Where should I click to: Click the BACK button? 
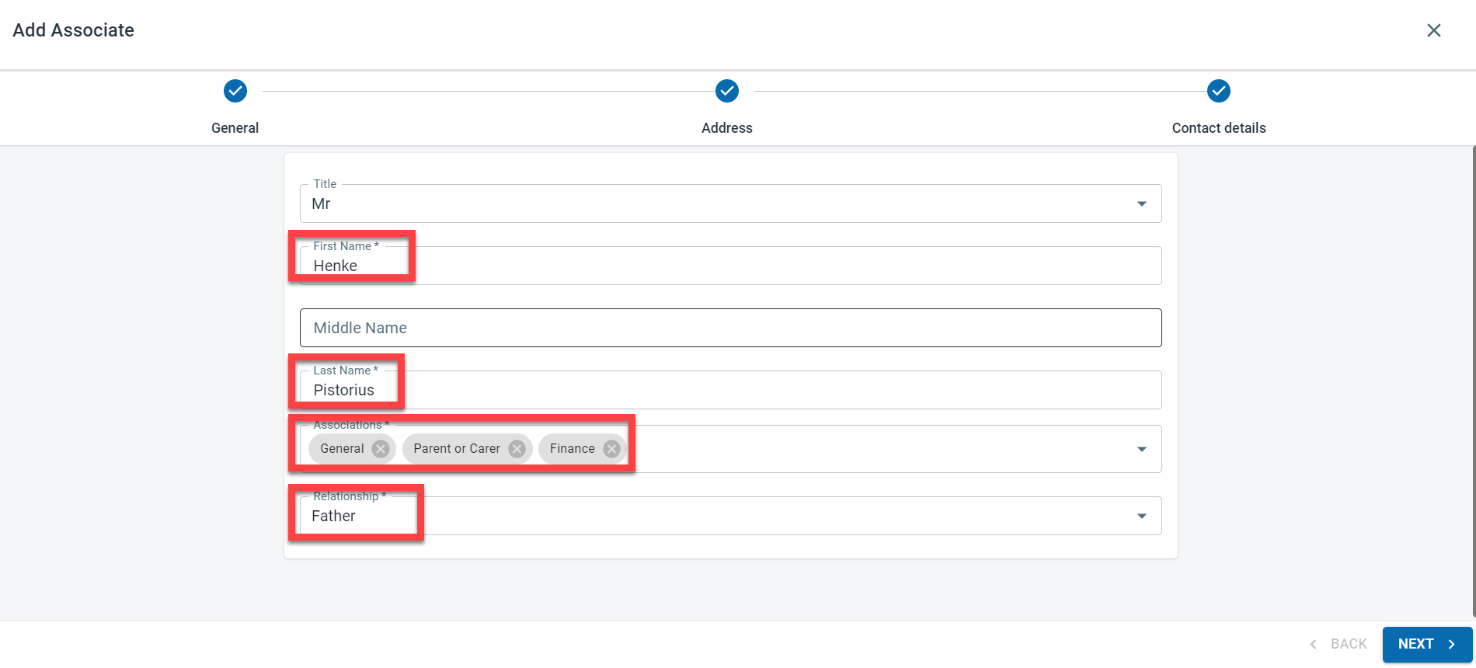[1338, 644]
